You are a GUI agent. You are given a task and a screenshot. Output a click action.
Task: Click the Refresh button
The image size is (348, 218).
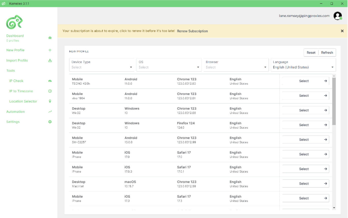[327, 53]
